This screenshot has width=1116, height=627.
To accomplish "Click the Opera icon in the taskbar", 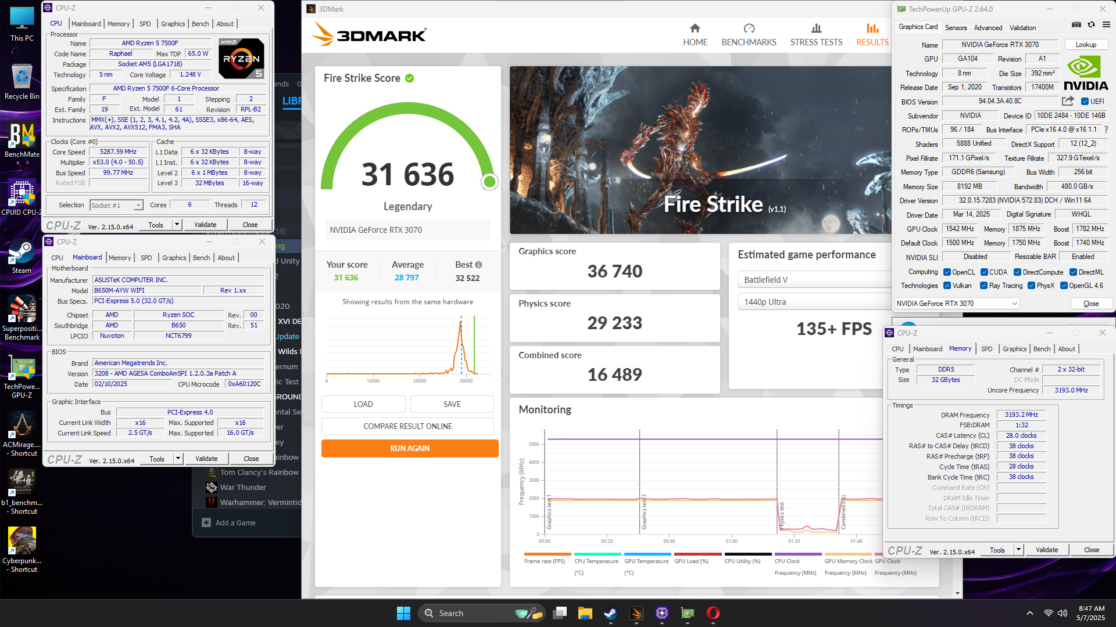I will 713,613.
